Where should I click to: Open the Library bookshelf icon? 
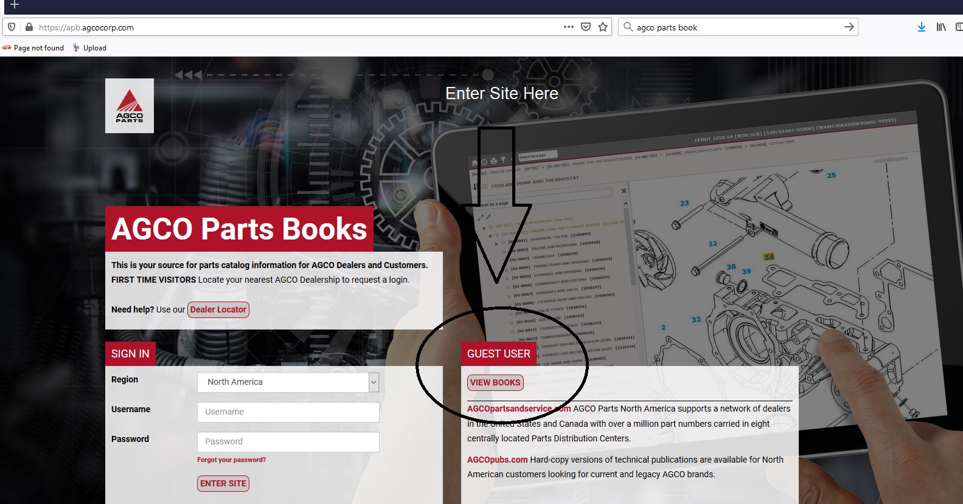(x=941, y=27)
